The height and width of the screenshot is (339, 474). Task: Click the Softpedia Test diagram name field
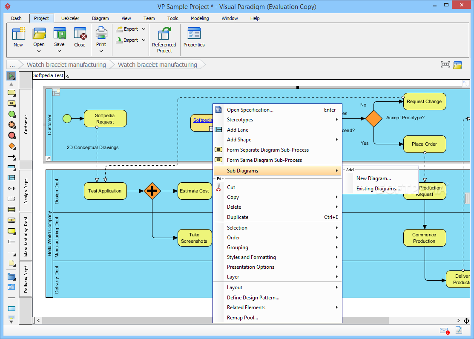[49, 75]
